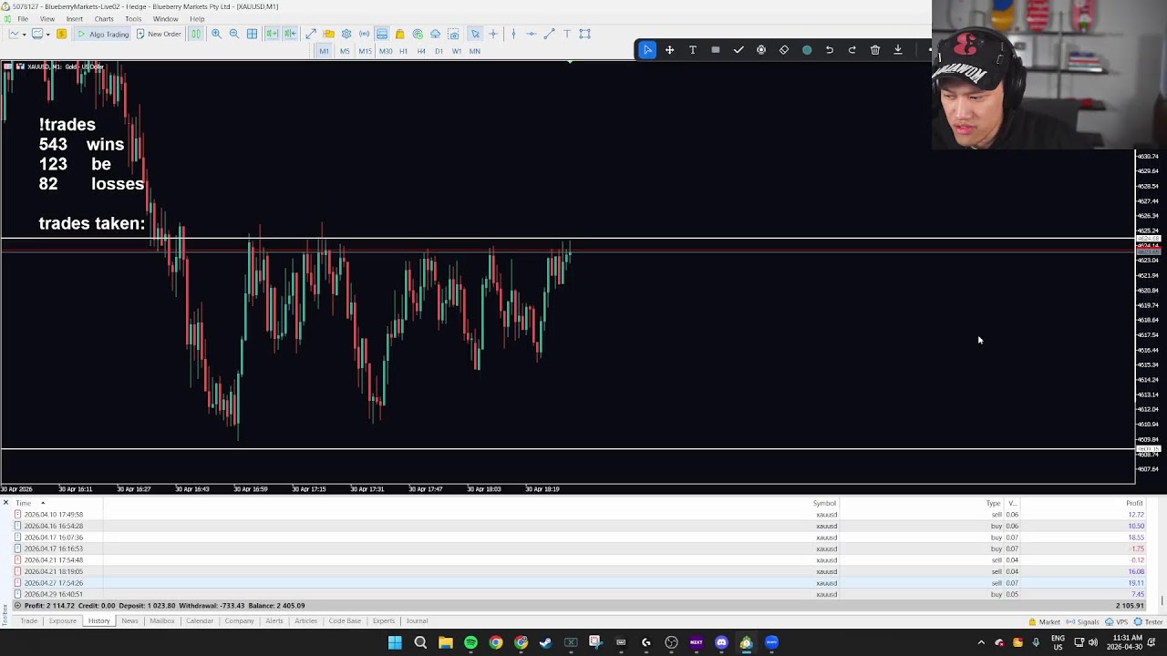
Task: Select the cursor arrow tool in MT5 toolbar
Action: click(475, 34)
